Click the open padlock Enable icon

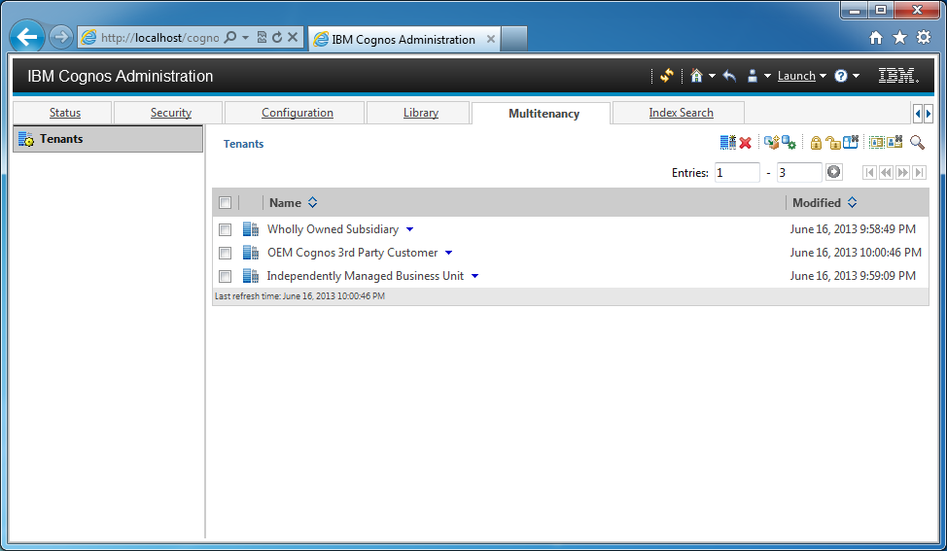(x=833, y=143)
